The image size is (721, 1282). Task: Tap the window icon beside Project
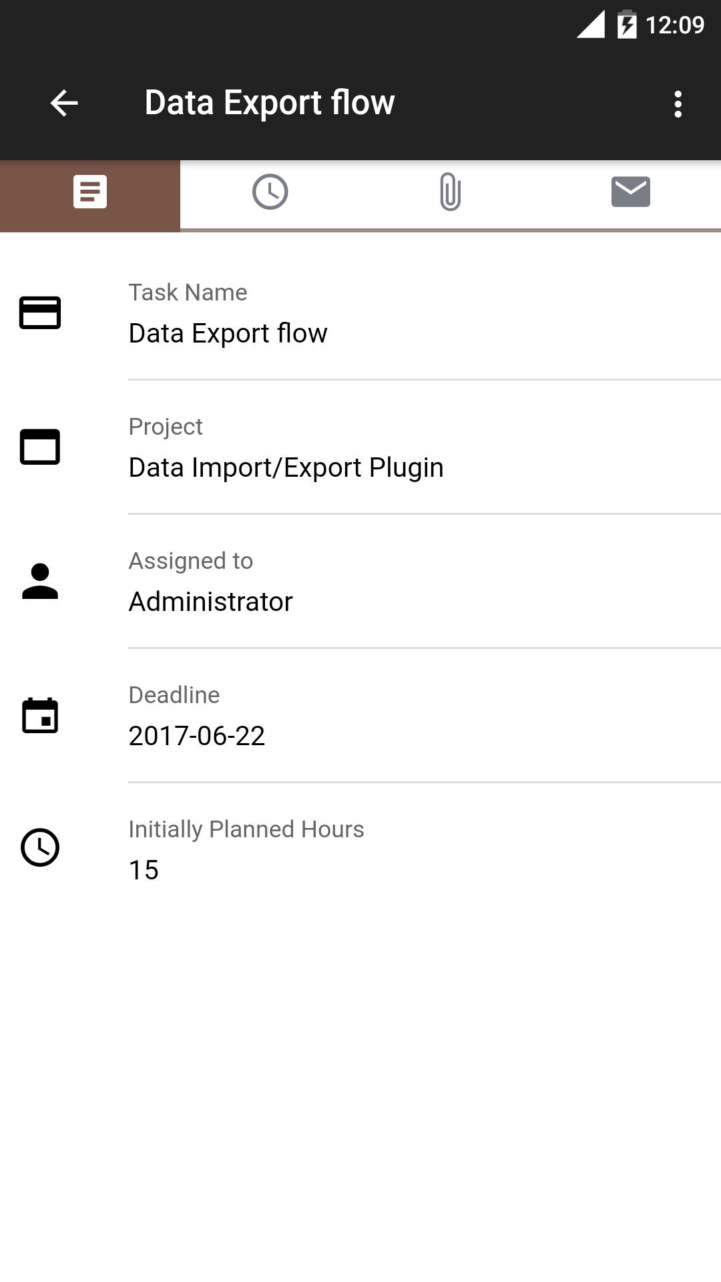point(40,447)
